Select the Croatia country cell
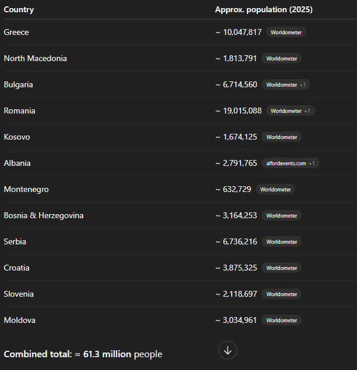This screenshot has width=357, height=370. pos(16,268)
